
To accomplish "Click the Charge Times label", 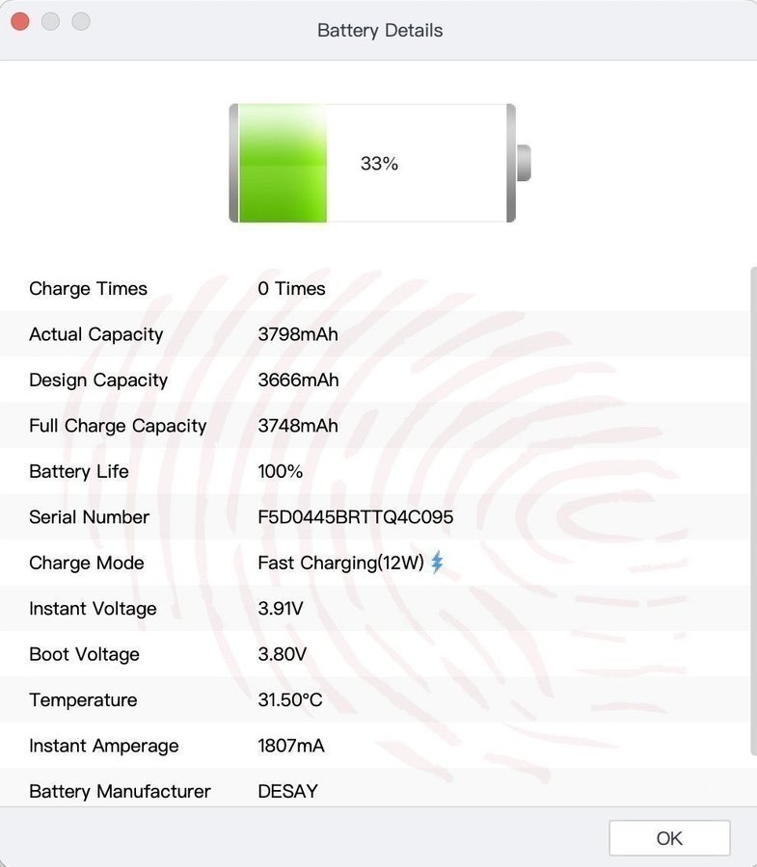I will [88, 289].
